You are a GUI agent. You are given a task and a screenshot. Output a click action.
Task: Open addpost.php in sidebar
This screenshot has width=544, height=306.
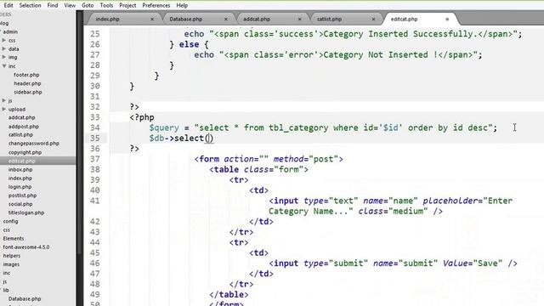coord(23,127)
